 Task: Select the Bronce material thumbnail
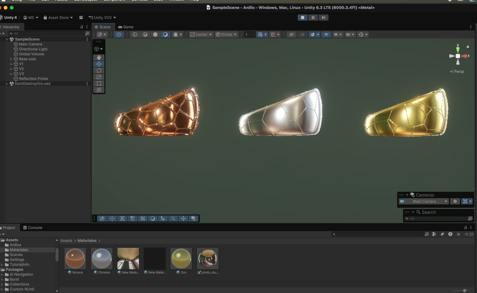click(75, 259)
